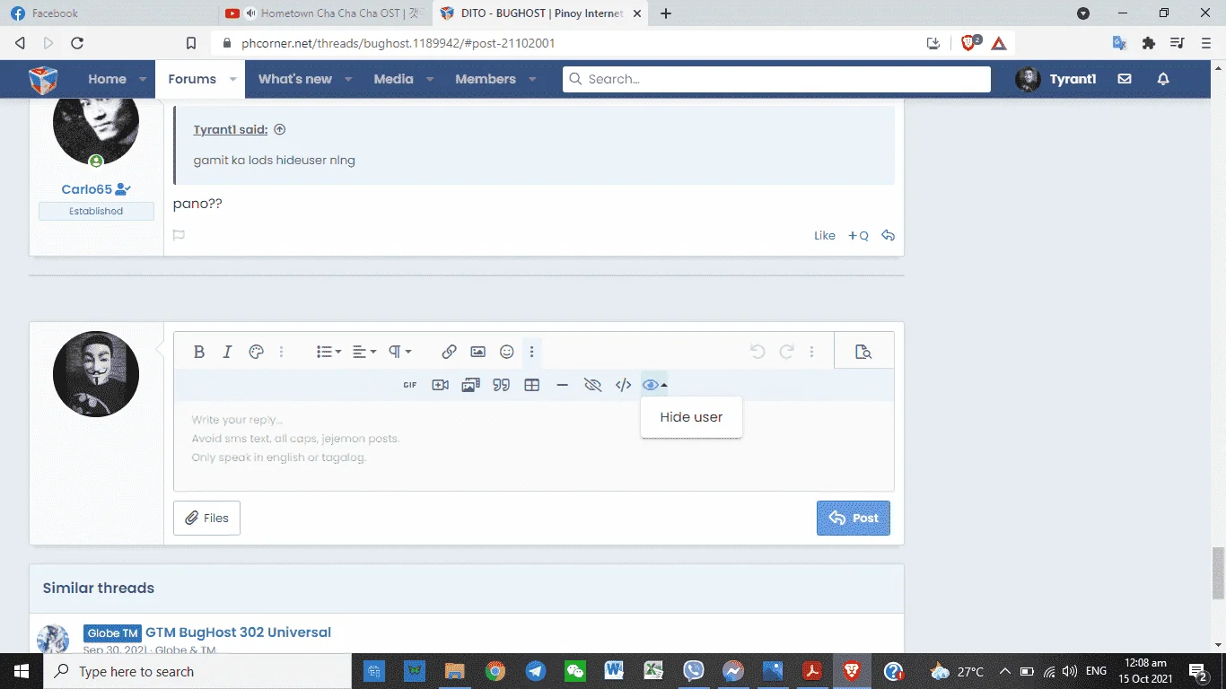The height and width of the screenshot is (689, 1226).
Task: Toggle italic formatting in the reply editor
Action: (x=227, y=352)
